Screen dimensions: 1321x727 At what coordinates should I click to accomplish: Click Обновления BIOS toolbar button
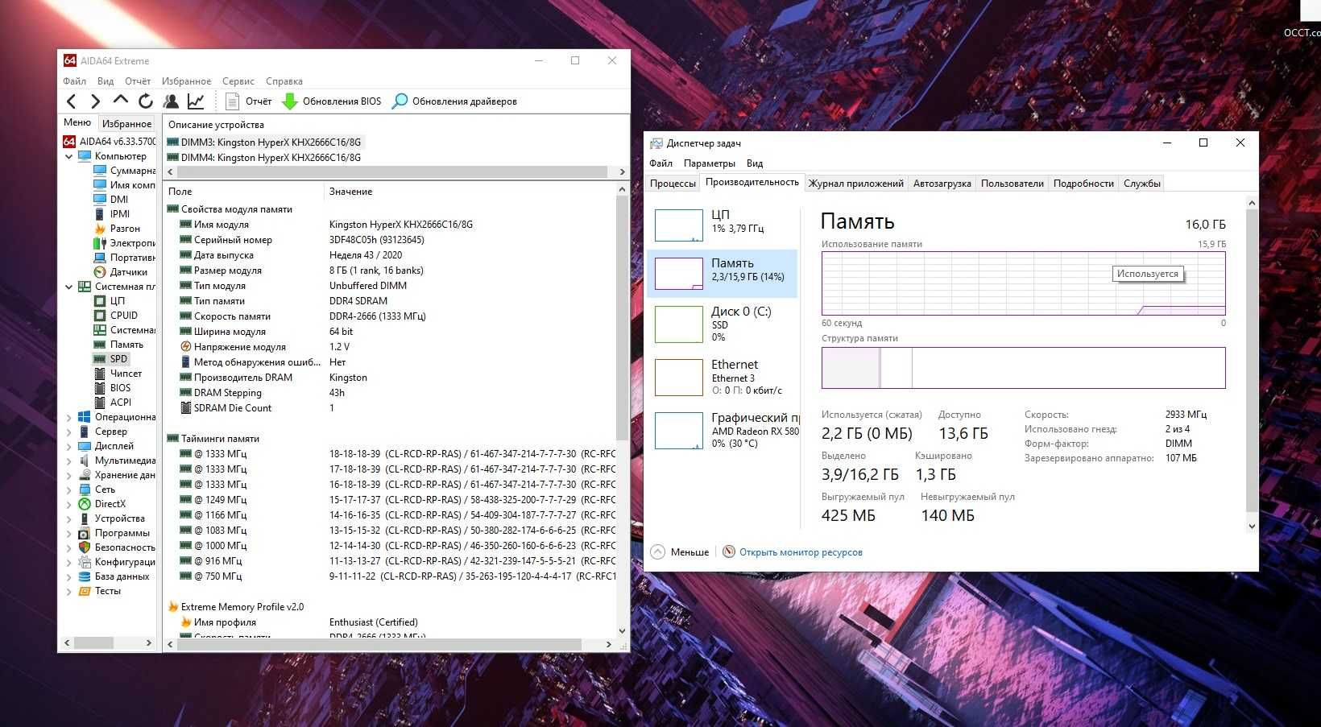pyautogui.click(x=331, y=101)
